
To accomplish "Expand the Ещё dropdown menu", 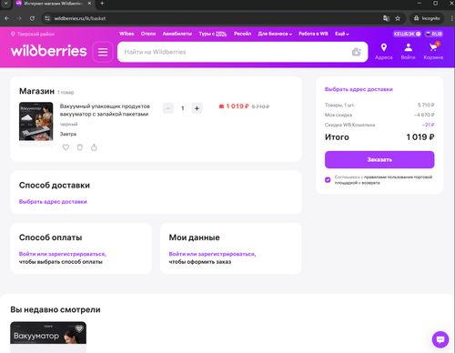I will pos(342,34).
